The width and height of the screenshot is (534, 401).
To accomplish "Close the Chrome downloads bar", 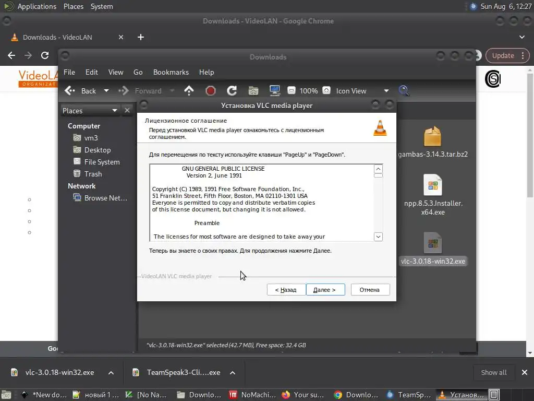I will 525,372.
